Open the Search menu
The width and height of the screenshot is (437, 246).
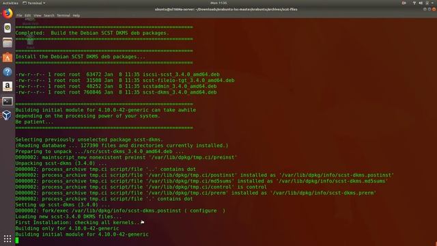pyautogui.click(x=48, y=16)
